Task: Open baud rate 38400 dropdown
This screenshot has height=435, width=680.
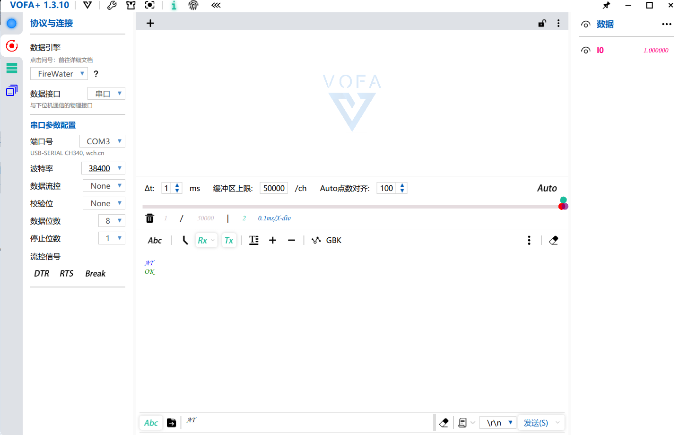Action: [x=103, y=168]
